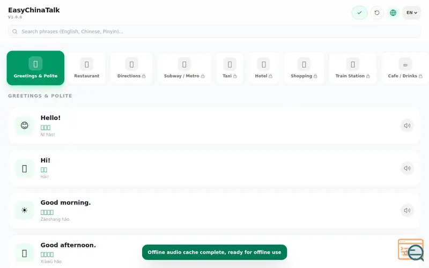The height and width of the screenshot is (268, 429).
Task: Select the locked Hotel category tab
Action: [x=263, y=68]
